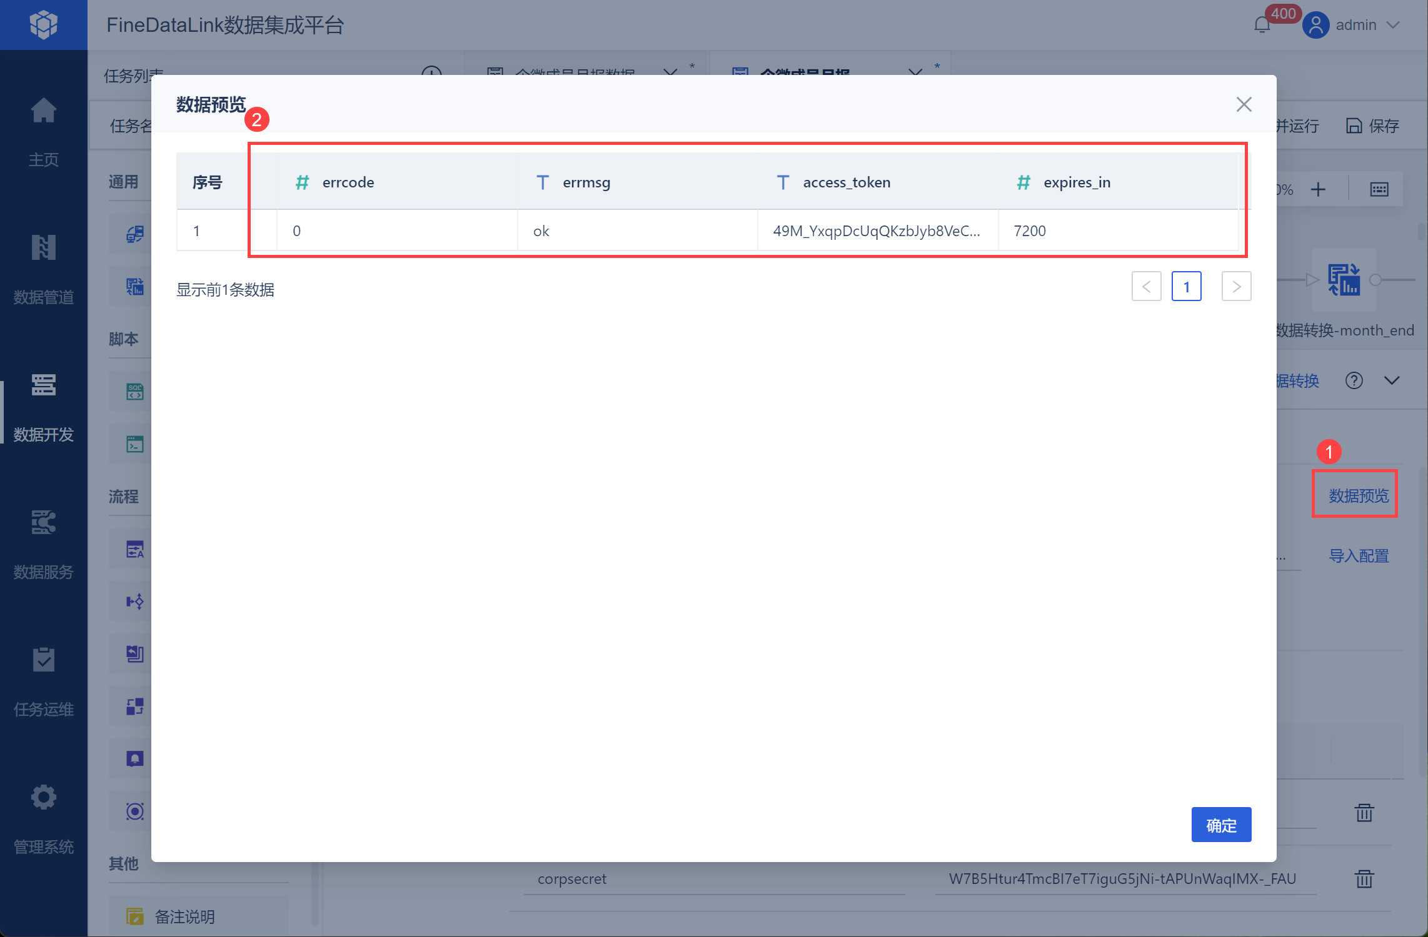Go to 主页 home icon

point(43,111)
